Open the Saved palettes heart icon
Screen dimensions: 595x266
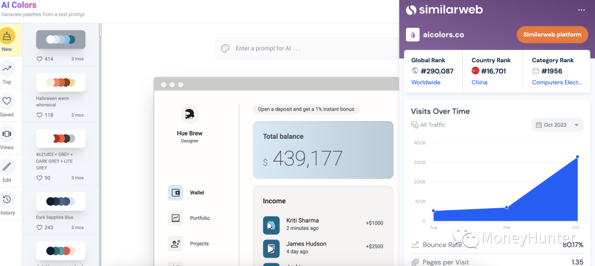(7, 101)
